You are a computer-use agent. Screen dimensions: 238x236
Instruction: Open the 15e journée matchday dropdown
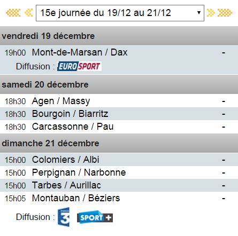pos(120,13)
